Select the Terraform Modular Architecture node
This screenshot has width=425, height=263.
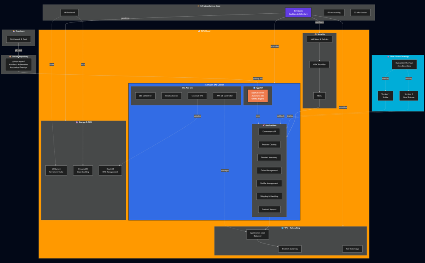point(298,12)
